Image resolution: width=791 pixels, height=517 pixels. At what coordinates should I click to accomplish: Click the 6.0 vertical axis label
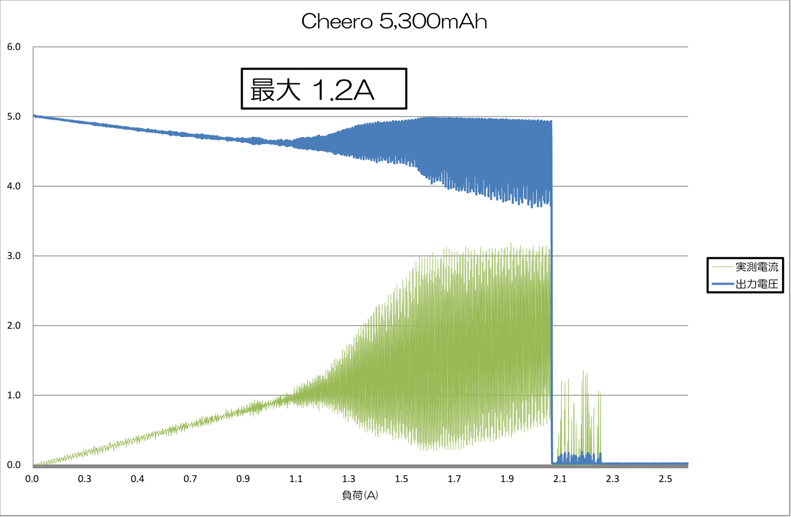[14, 47]
